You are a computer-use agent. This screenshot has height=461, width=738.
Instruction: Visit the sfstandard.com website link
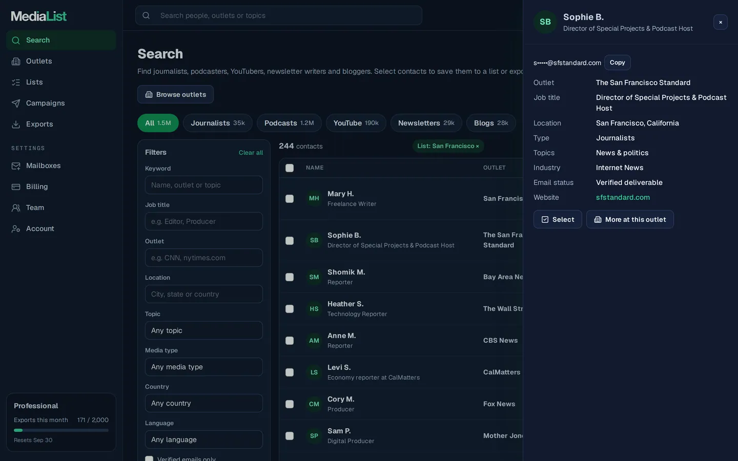[x=623, y=197]
